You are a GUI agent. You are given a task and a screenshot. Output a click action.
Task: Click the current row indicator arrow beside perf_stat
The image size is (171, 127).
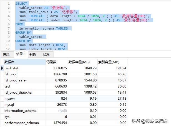[x=2, y=68]
